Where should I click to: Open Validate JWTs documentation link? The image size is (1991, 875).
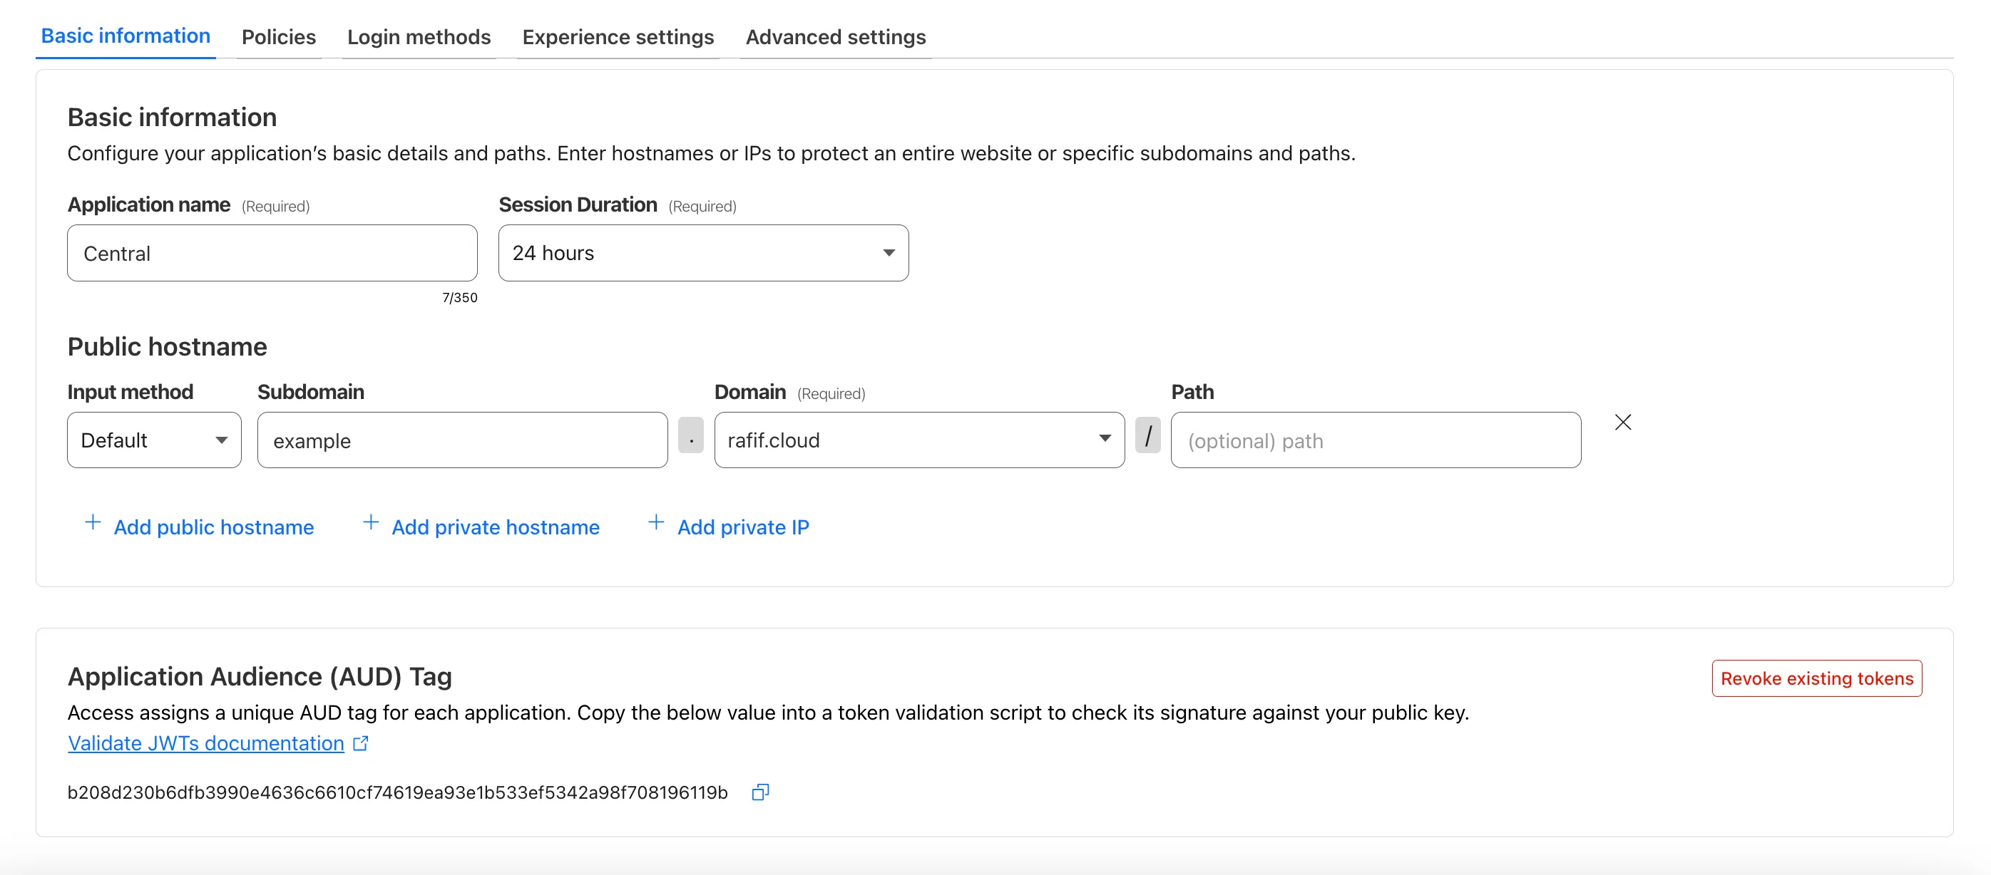[x=205, y=743]
